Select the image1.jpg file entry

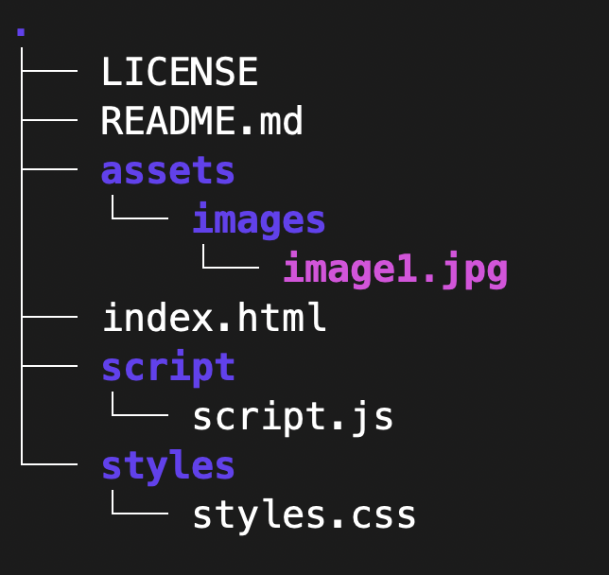pyautogui.click(x=395, y=270)
